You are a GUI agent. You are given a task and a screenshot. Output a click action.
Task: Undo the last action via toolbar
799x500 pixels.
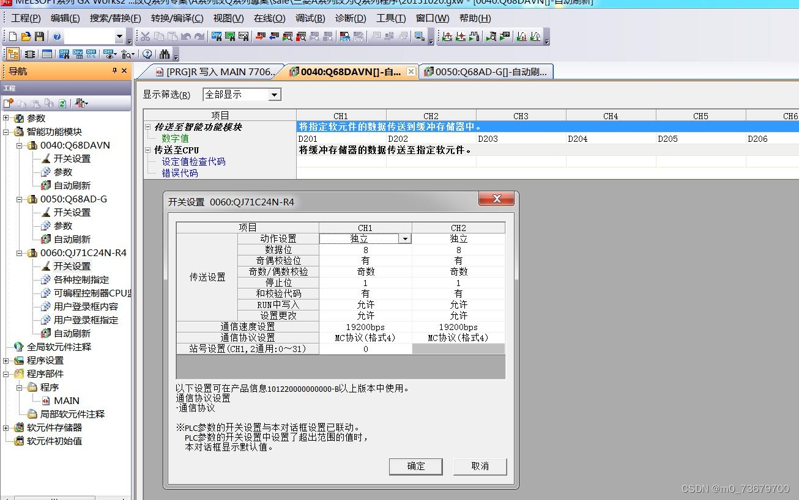tap(185, 37)
